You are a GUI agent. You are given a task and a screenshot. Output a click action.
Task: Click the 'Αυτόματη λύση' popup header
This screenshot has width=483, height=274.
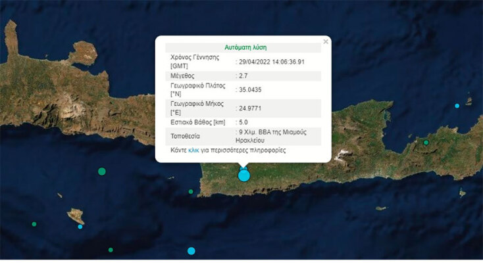click(x=243, y=47)
